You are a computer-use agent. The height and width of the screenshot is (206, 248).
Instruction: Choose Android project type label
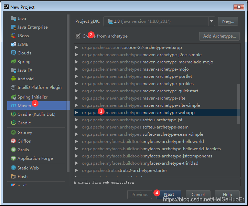coord(25,79)
